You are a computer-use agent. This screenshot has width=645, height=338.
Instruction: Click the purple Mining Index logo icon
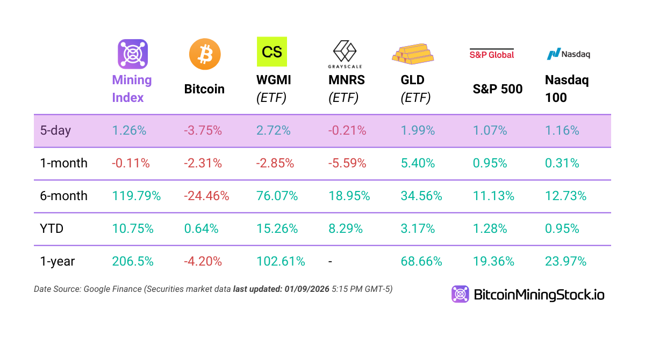coord(133,54)
